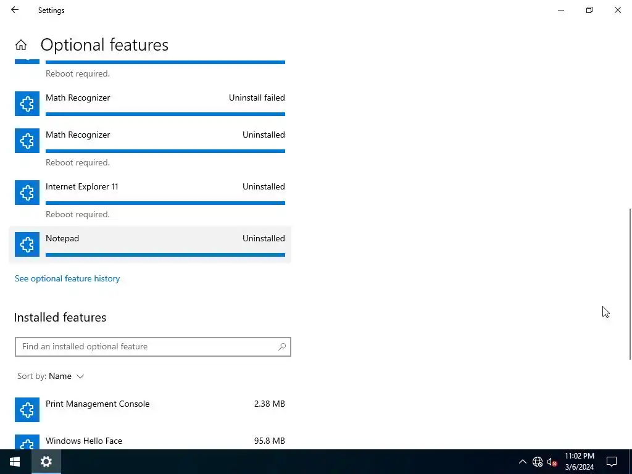Screen dimensions: 632x474
Task: Click the chevron beside Sort by Name
Action: [80, 376]
